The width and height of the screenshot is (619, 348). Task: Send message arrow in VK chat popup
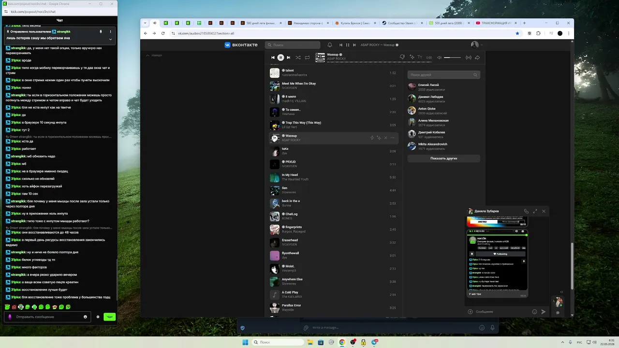click(543, 312)
